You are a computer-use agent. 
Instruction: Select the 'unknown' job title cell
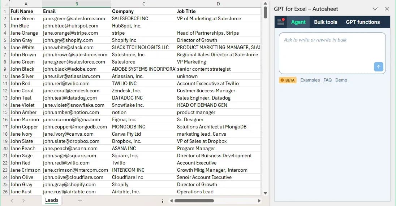tap(218, 76)
